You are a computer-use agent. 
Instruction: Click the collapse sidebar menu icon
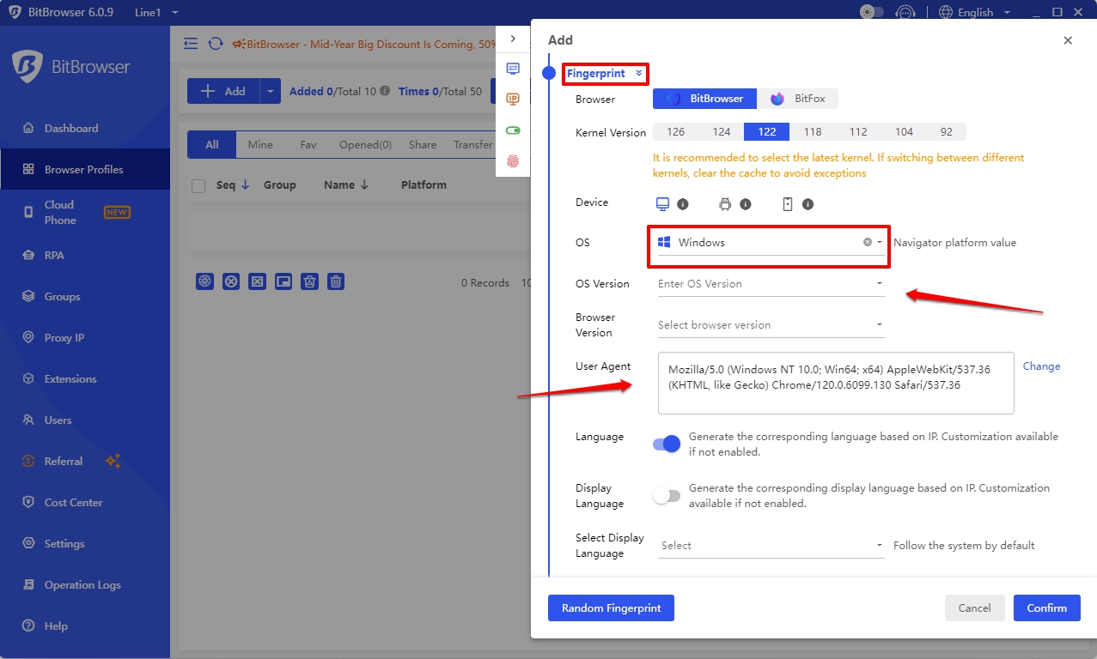pyautogui.click(x=191, y=44)
